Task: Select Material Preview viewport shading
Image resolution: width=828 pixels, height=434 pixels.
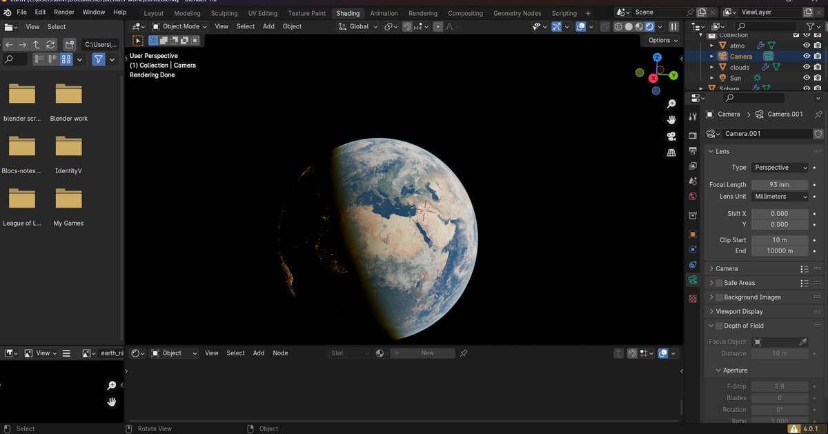Action: click(x=639, y=26)
